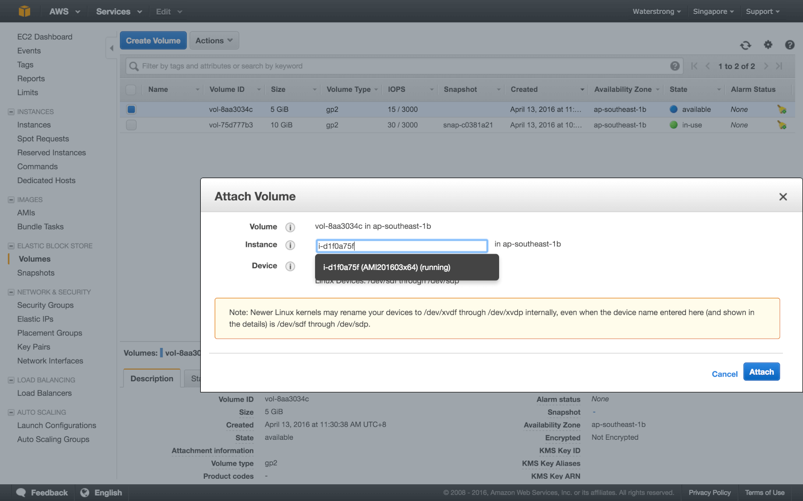Click the vol-75d777b3 volume ID cell

[x=231, y=125]
